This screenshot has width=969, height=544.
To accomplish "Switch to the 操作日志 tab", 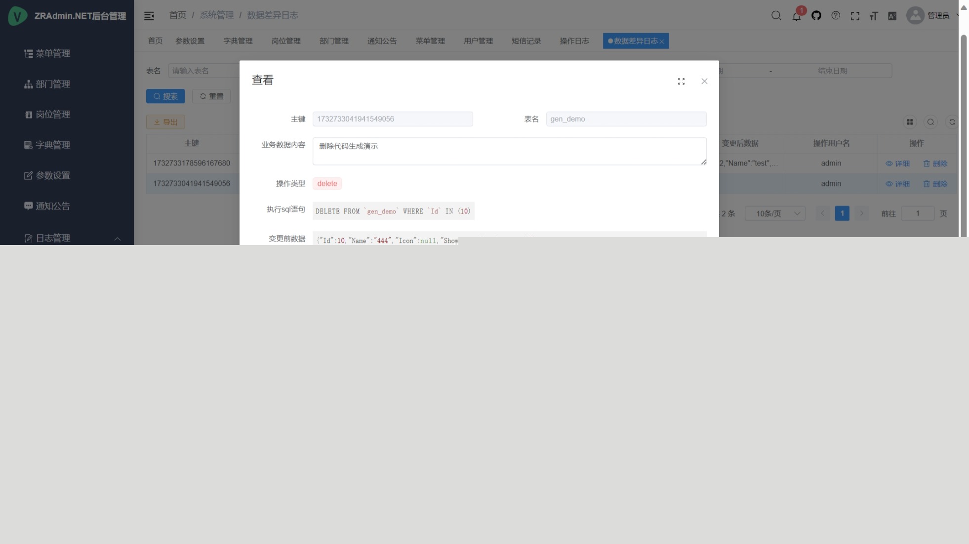I will pyautogui.click(x=574, y=41).
